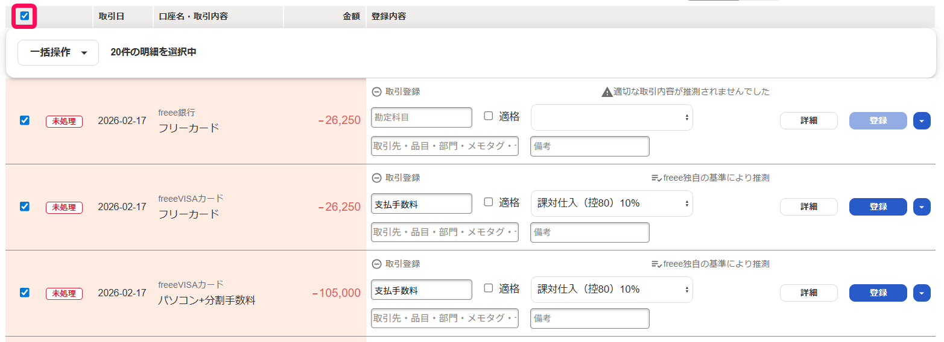
Task: Open the 一括操作 dropdown menu
Action: point(58,52)
